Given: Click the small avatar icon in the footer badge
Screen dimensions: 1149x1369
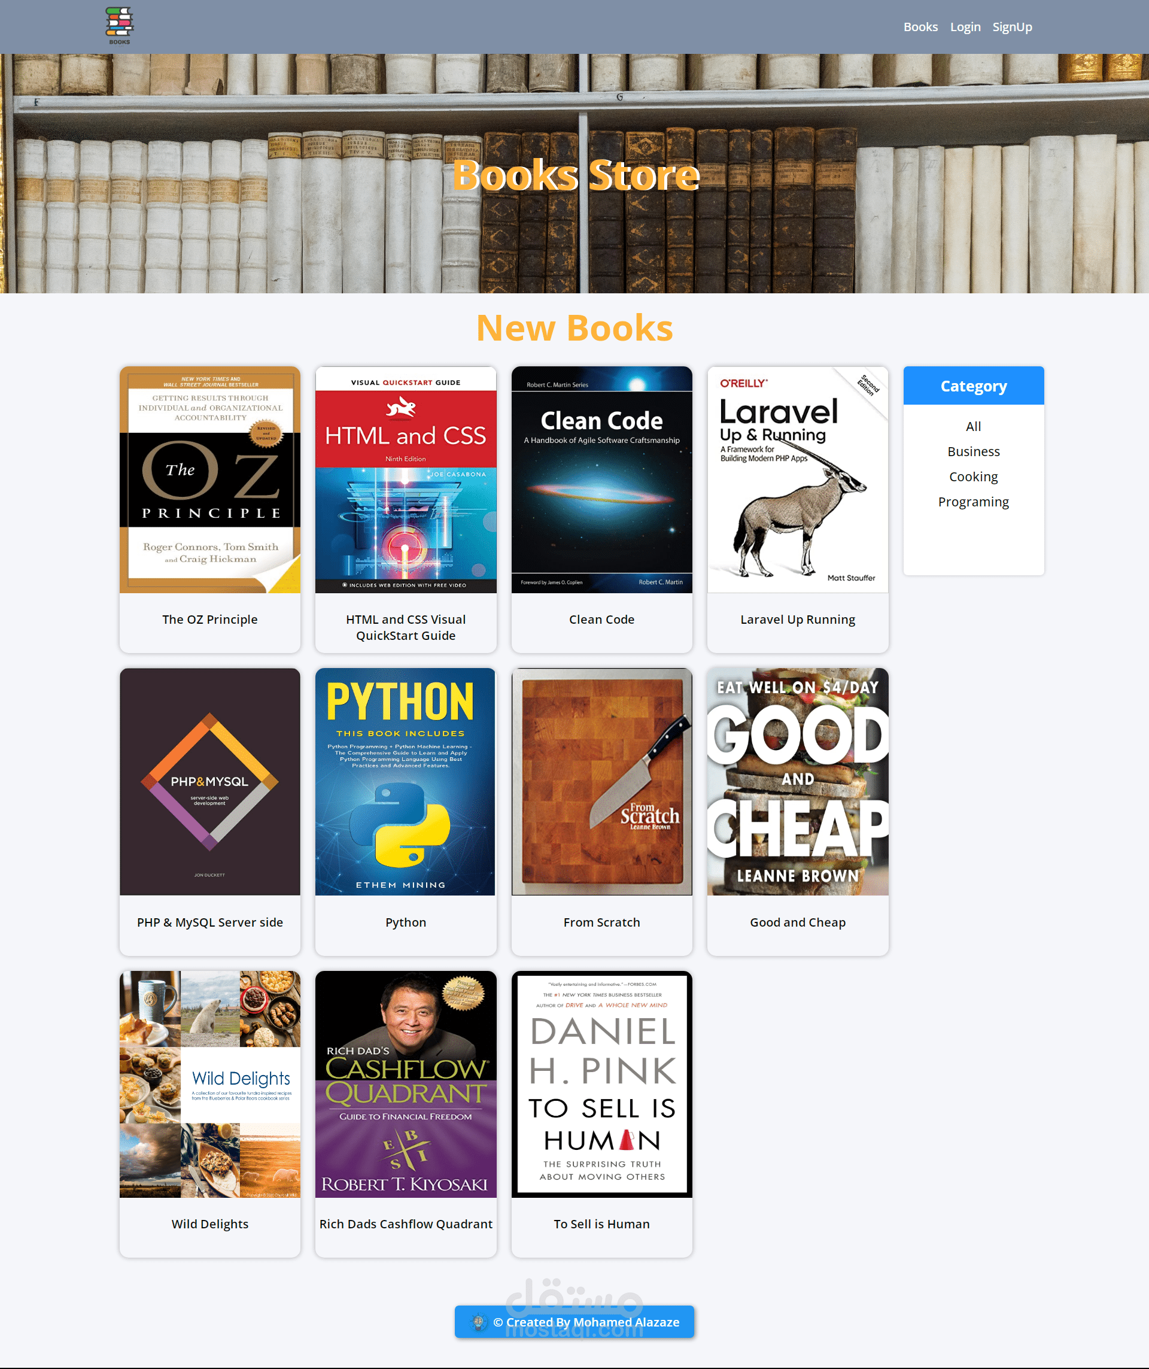Looking at the screenshot, I should pos(478,1322).
